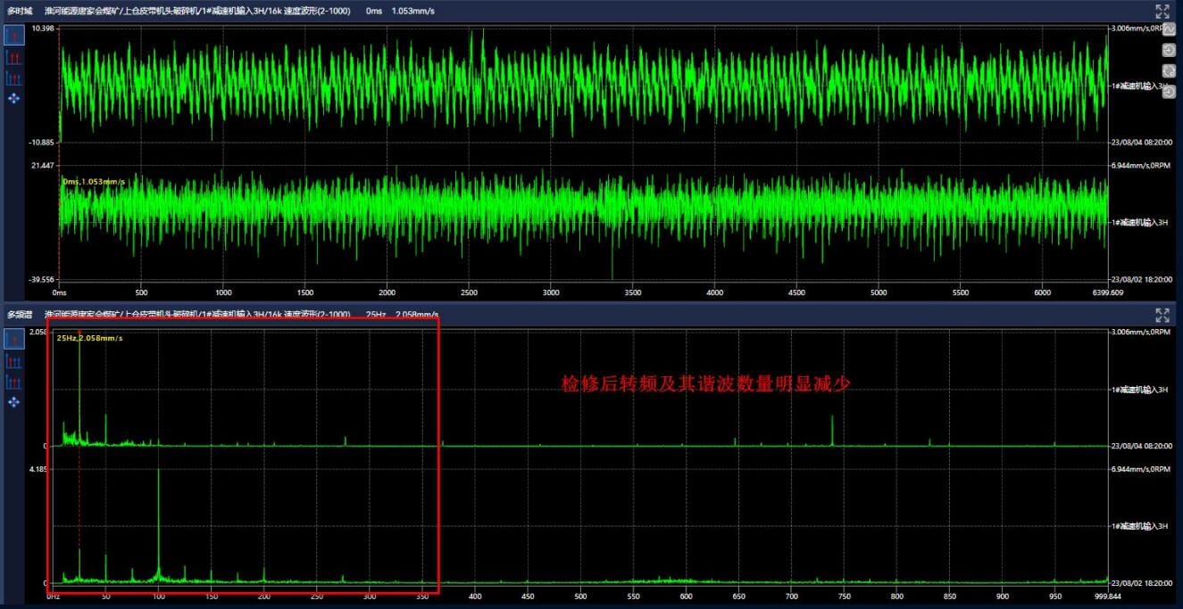Click the upper clock history button
This screenshot has height=609, width=1183.
pos(1169,50)
